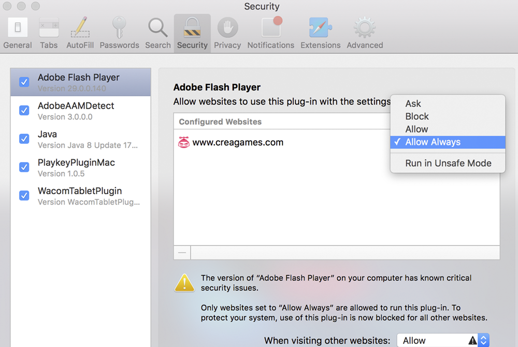The image size is (518, 347).
Task: Uncheck the Adobe Flash Player plug-in
Action: 24,82
